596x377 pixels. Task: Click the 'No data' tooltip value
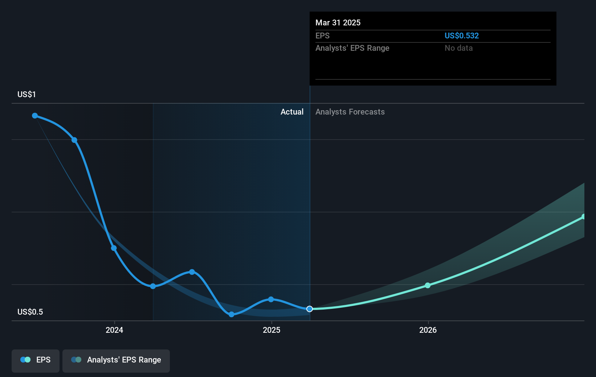click(x=459, y=48)
